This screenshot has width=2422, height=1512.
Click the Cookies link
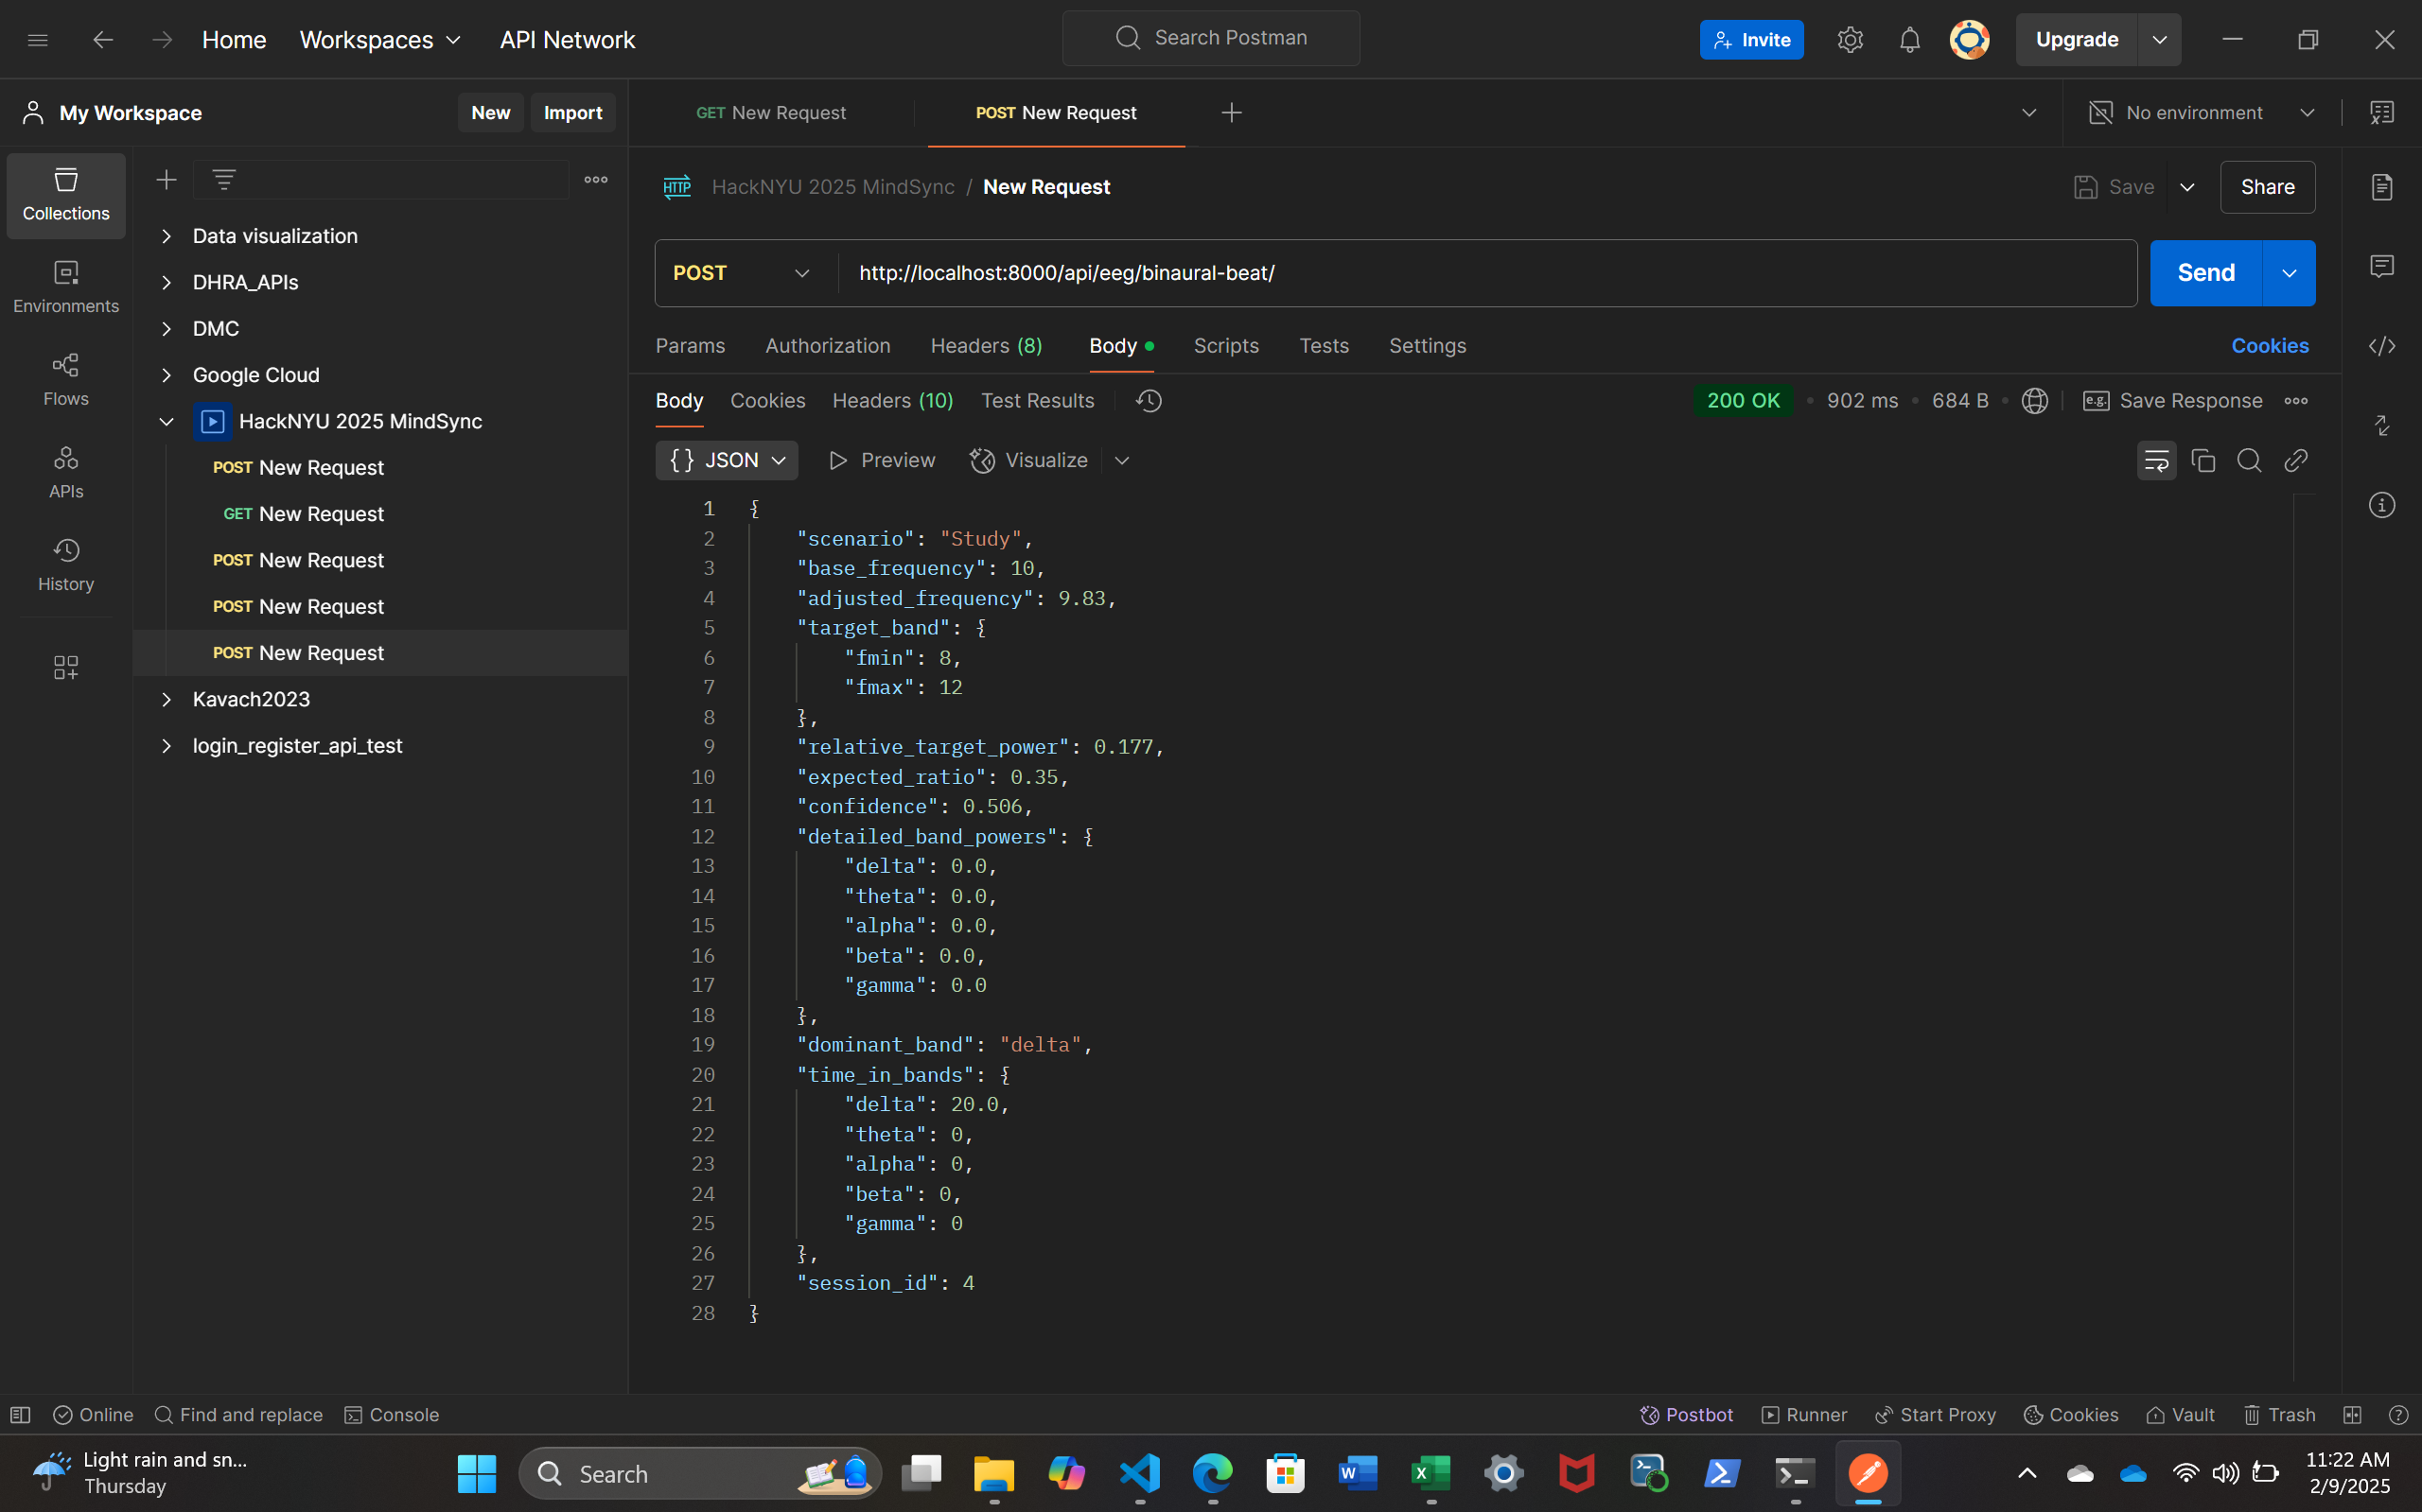[x=2269, y=346]
